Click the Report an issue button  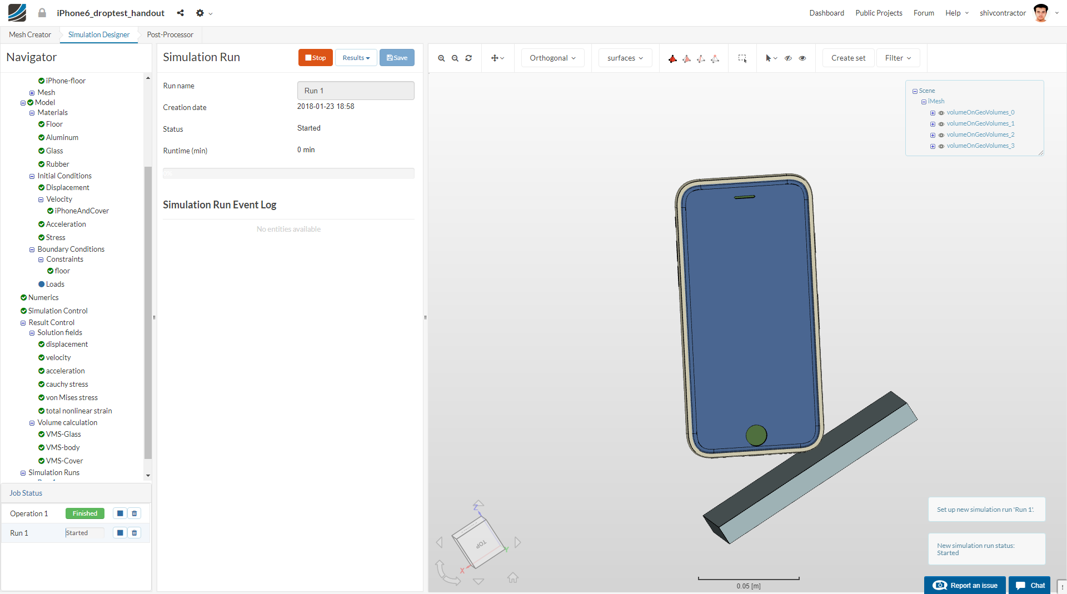965,585
